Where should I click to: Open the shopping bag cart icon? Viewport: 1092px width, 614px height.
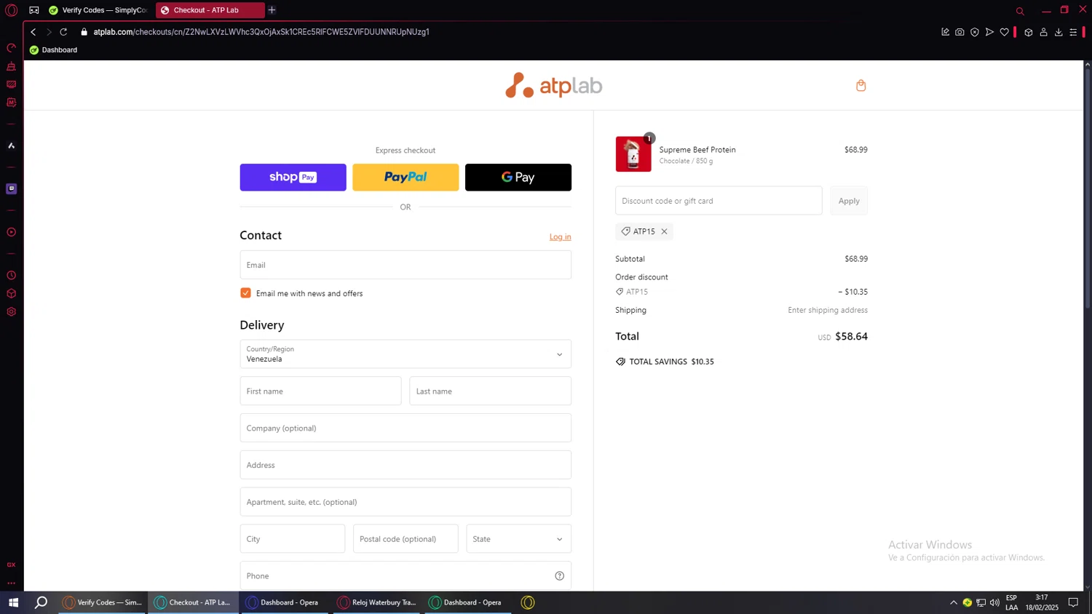pyautogui.click(x=860, y=86)
